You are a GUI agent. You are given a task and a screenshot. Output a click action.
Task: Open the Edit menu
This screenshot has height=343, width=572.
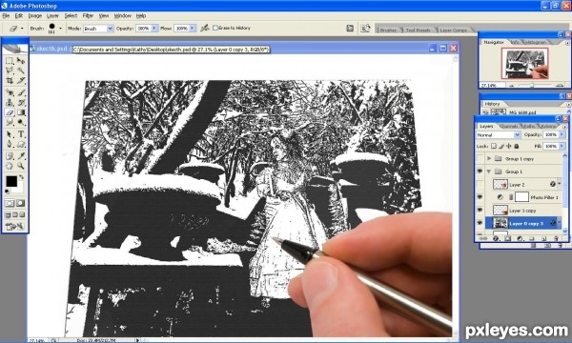(x=19, y=15)
